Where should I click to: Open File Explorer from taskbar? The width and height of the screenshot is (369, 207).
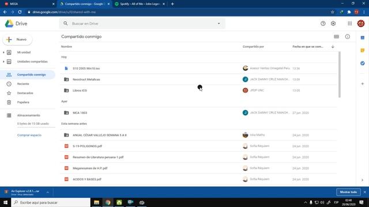point(96,202)
